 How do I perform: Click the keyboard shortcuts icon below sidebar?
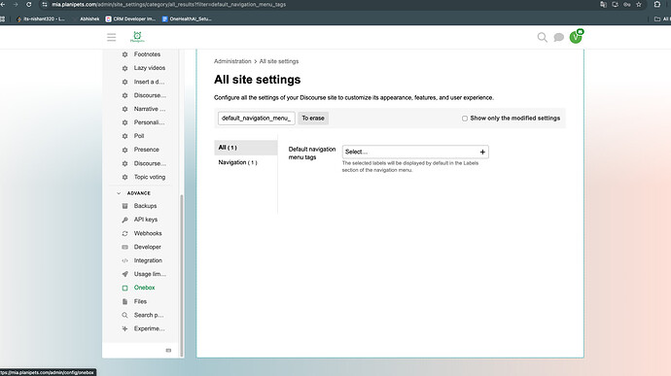[x=168, y=351]
